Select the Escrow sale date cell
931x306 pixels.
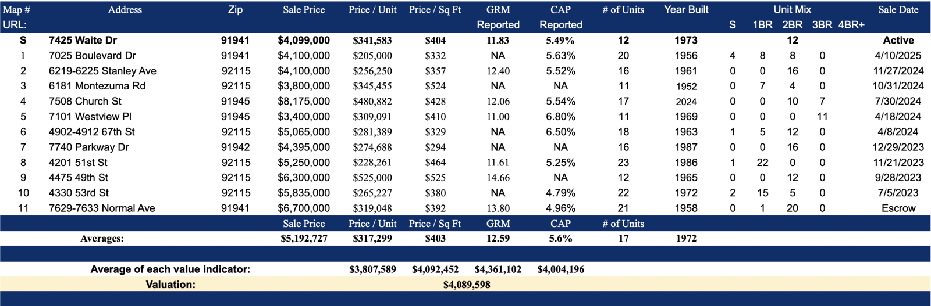click(x=898, y=208)
